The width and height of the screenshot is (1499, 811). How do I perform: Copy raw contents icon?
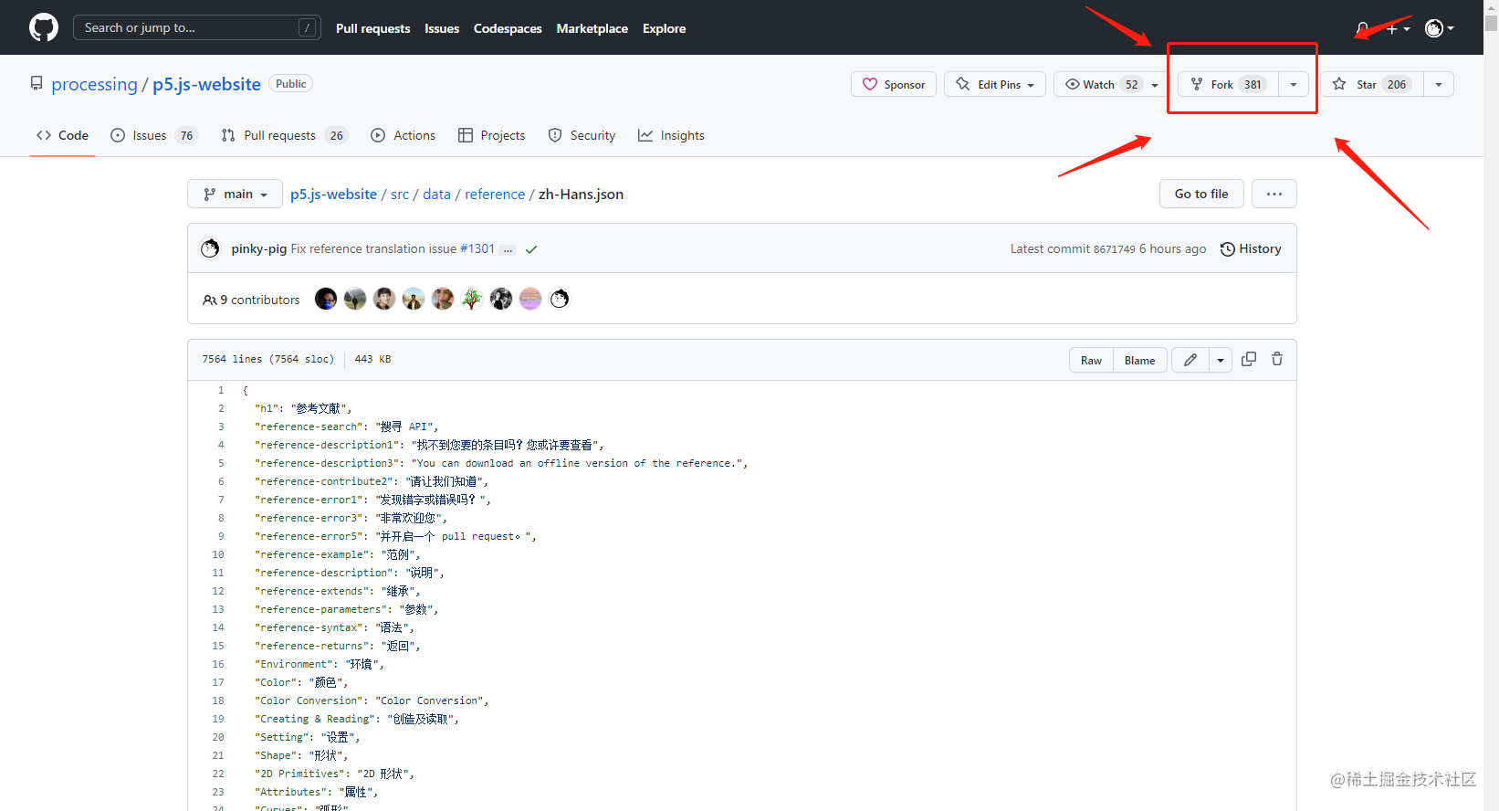pos(1249,359)
